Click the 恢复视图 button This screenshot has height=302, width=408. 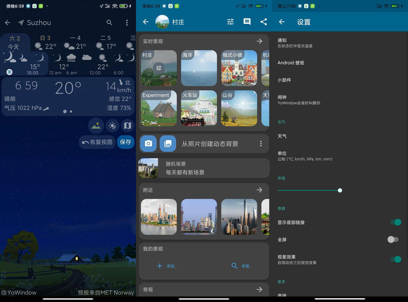pos(97,142)
